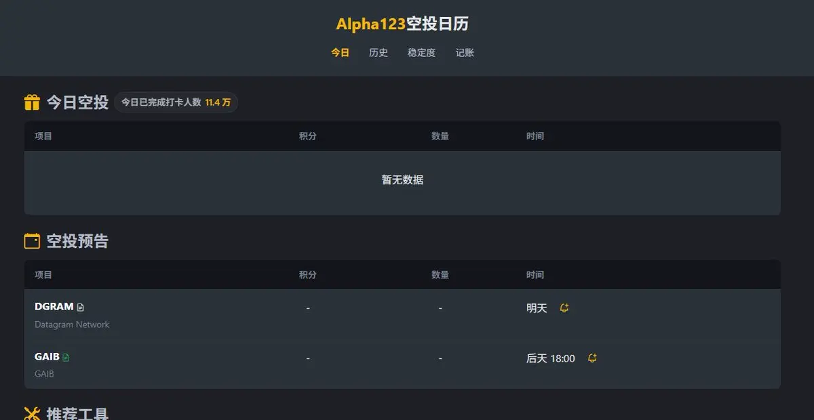The image size is (814, 420).
Task: Go to the 稳定度 tab
Action: (x=421, y=53)
